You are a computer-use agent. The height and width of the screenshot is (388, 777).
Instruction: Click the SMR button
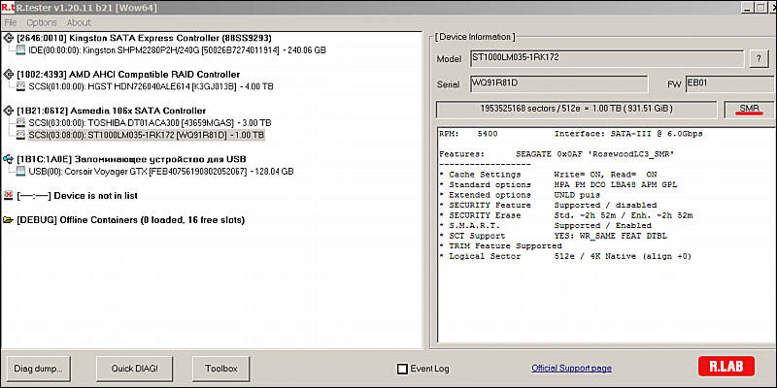[749, 109]
